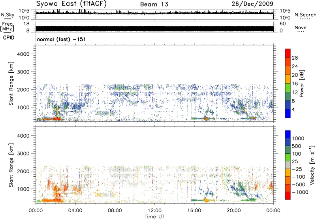Click the '2000' tick on the velocity panel axis
This screenshot has width=316, height=219.
click(x=23, y=171)
